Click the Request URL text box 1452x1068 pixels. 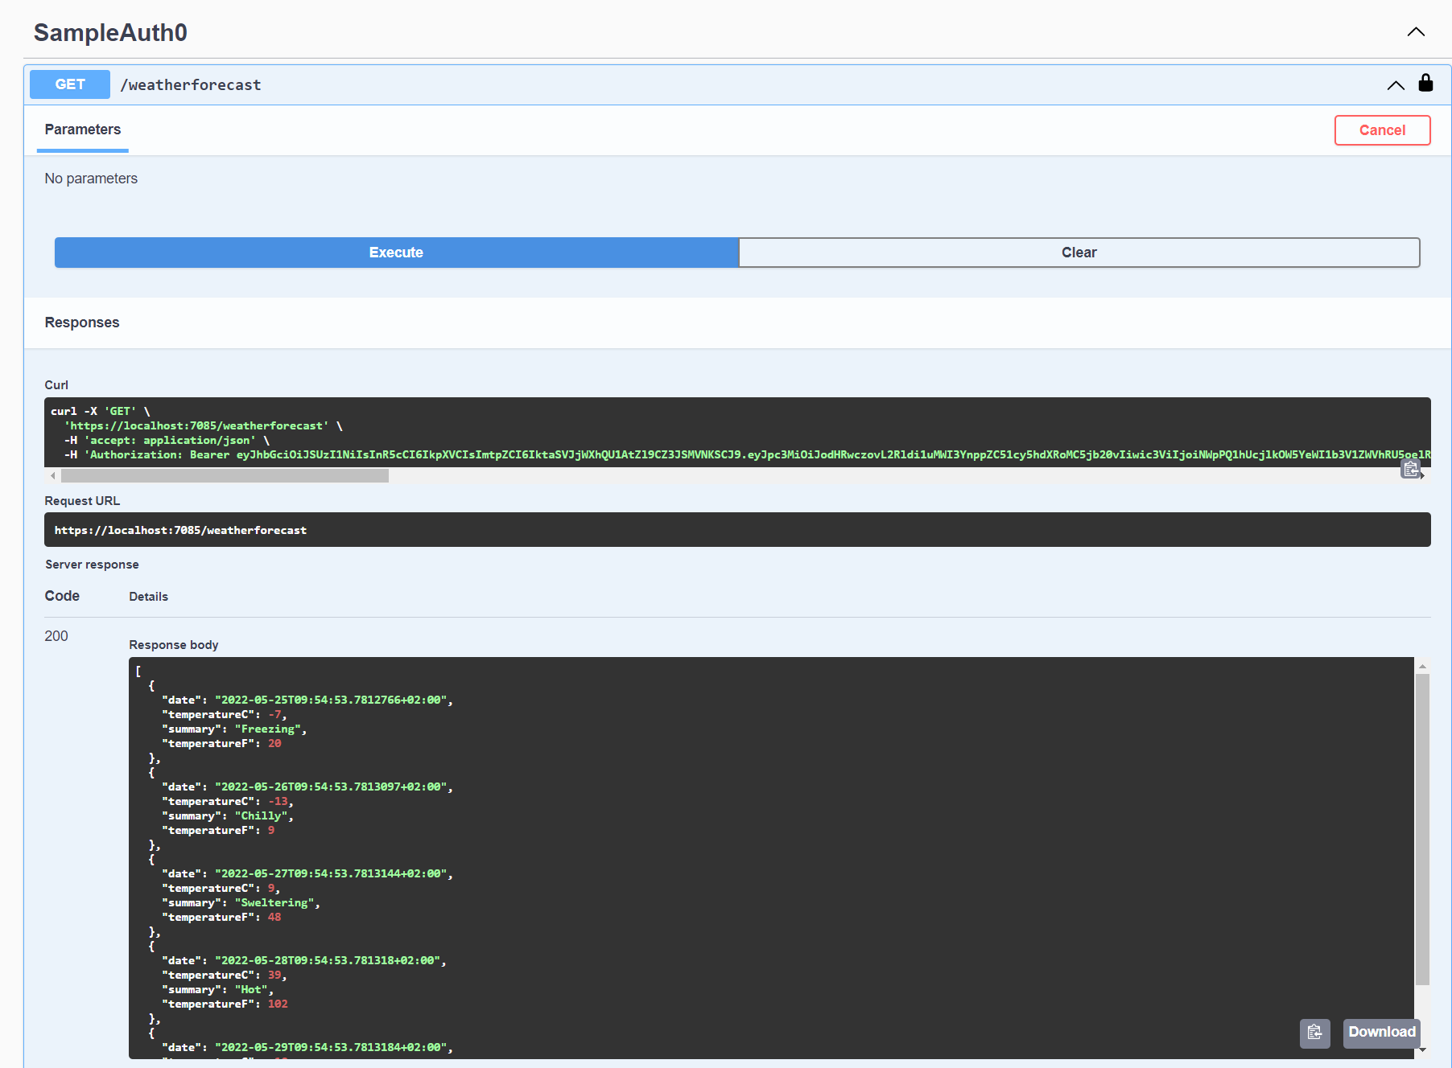736,530
